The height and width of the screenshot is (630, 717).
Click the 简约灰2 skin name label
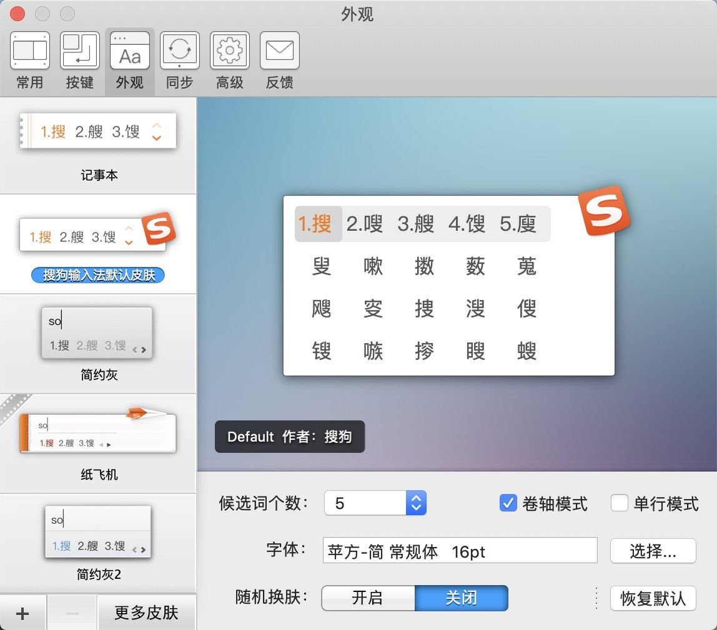tap(99, 574)
